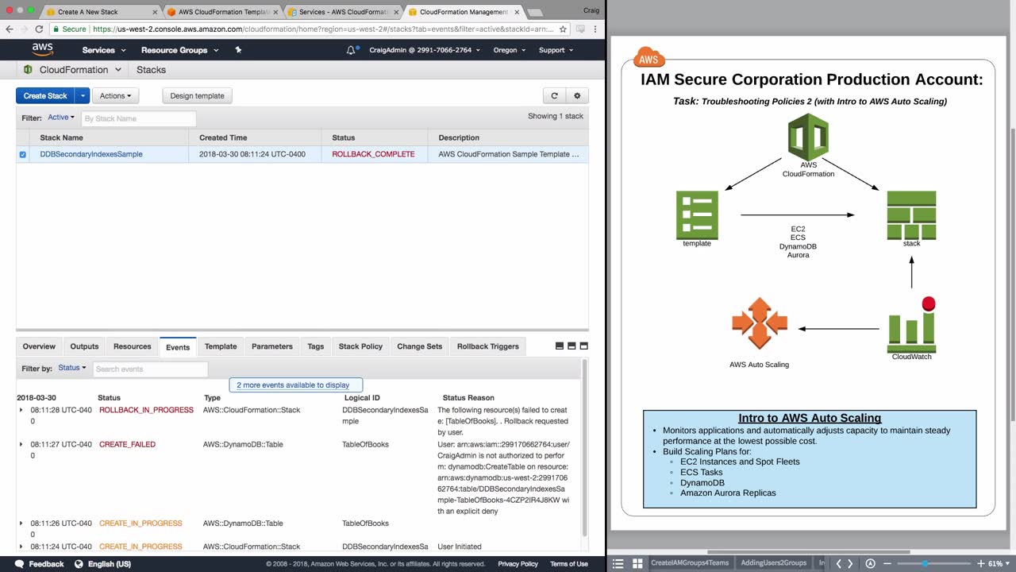Open the Privacy Policy link
1016x572 pixels.
(518, 564)
